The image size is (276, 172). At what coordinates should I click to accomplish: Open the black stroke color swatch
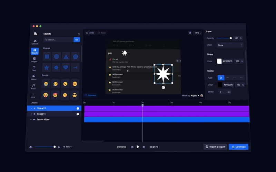[220, 85]
